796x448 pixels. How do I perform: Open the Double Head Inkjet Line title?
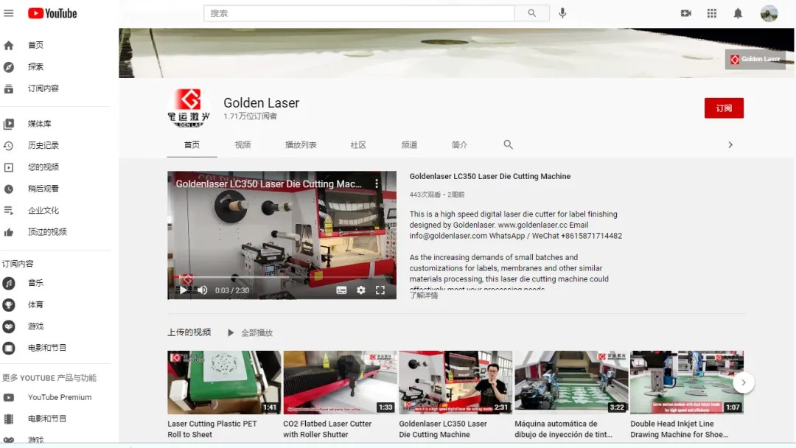point(680,429)
